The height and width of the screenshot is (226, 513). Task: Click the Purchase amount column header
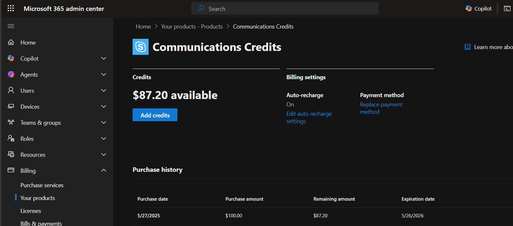point(244,199)
